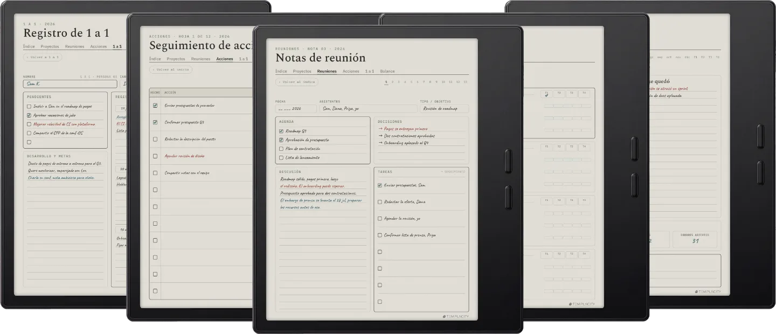Click the Fecha field showing 2026
Screen dimensions: 776x334
[296, 109]
